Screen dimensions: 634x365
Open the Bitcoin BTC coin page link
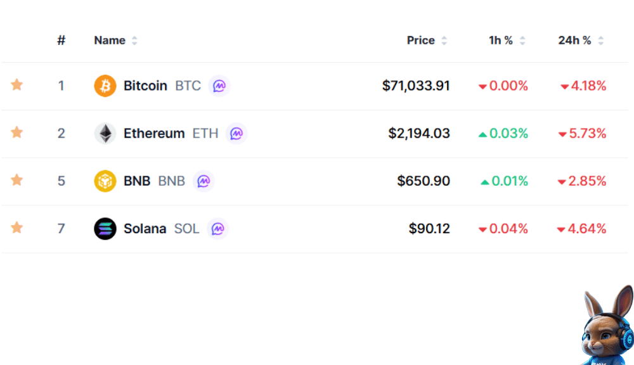145,86
